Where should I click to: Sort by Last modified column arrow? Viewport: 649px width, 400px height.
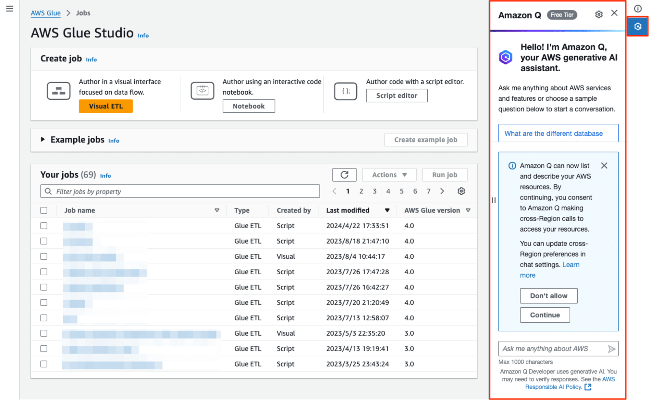pyautogui.click(x=387, y=211)
